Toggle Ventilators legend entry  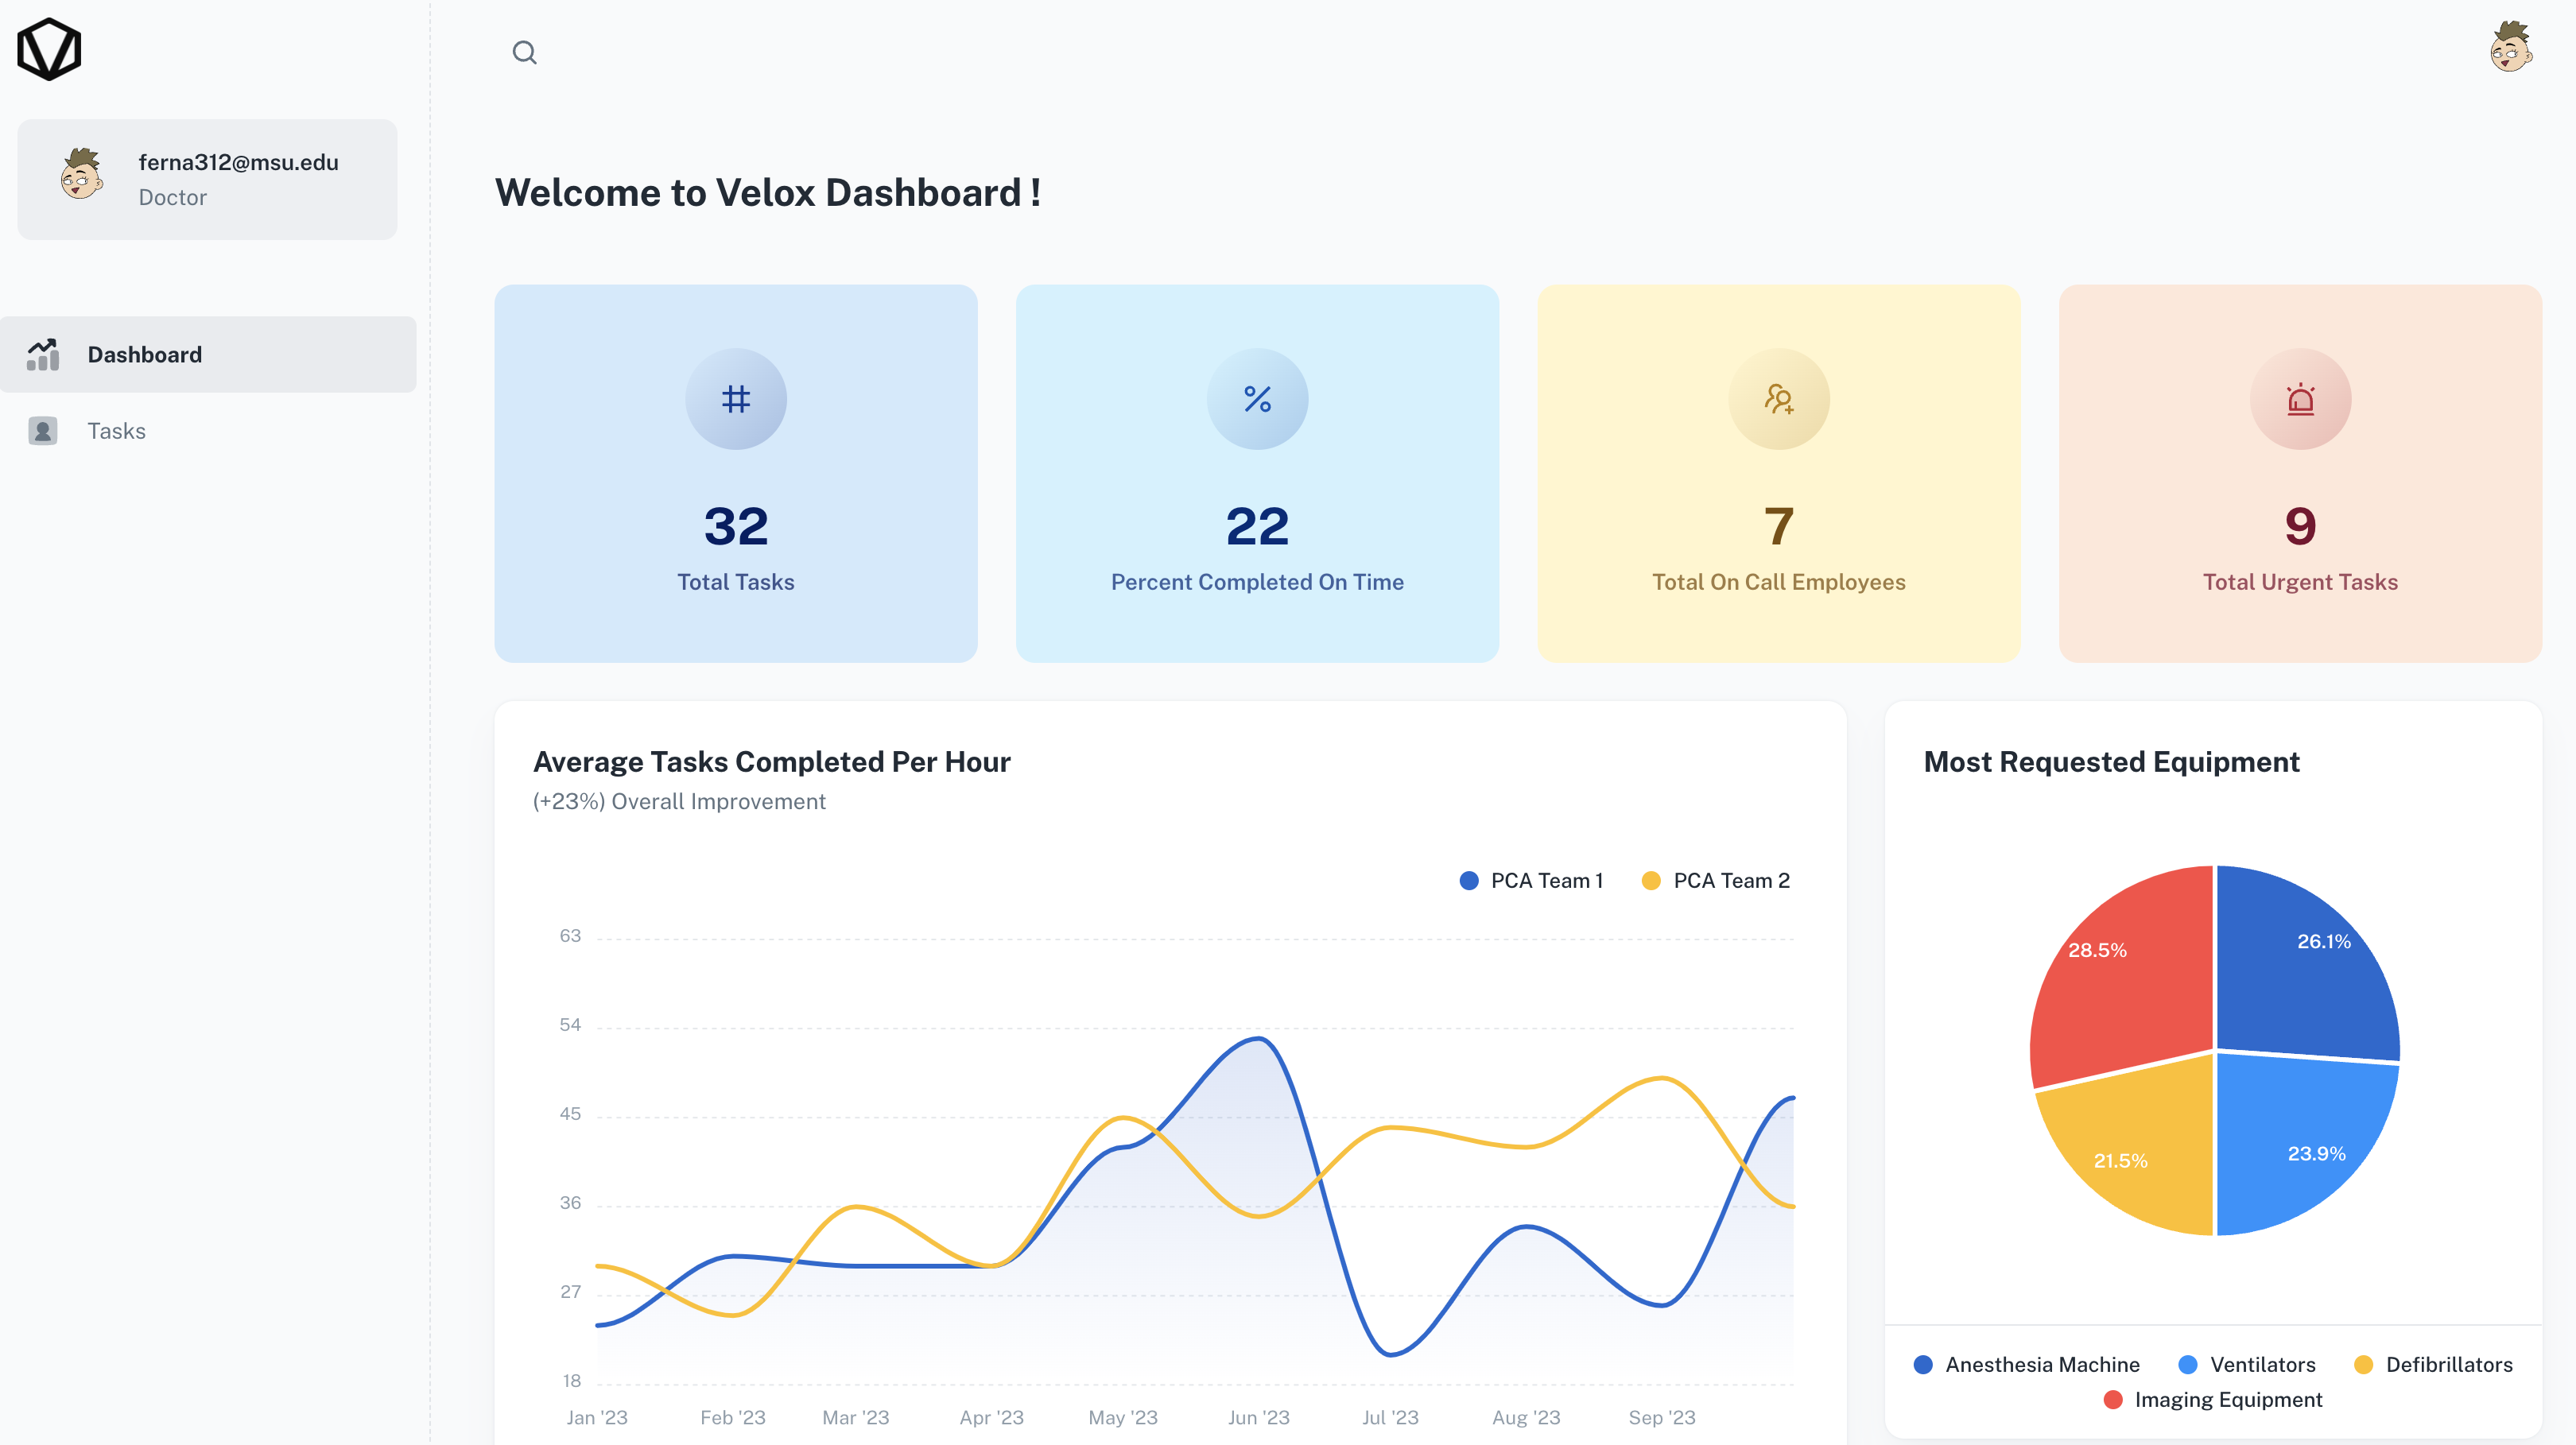point(2246,1364)
